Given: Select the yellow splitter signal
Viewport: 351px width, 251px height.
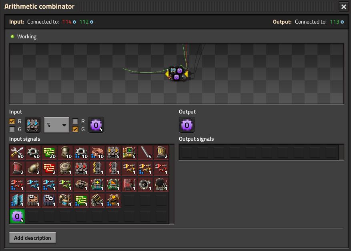Looking at the screenshot, I should click(x=98, y=169).
